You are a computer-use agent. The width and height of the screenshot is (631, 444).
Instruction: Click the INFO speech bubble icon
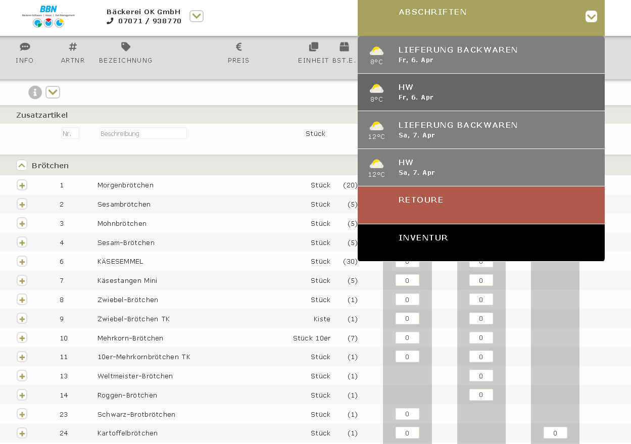click(25, 47)
